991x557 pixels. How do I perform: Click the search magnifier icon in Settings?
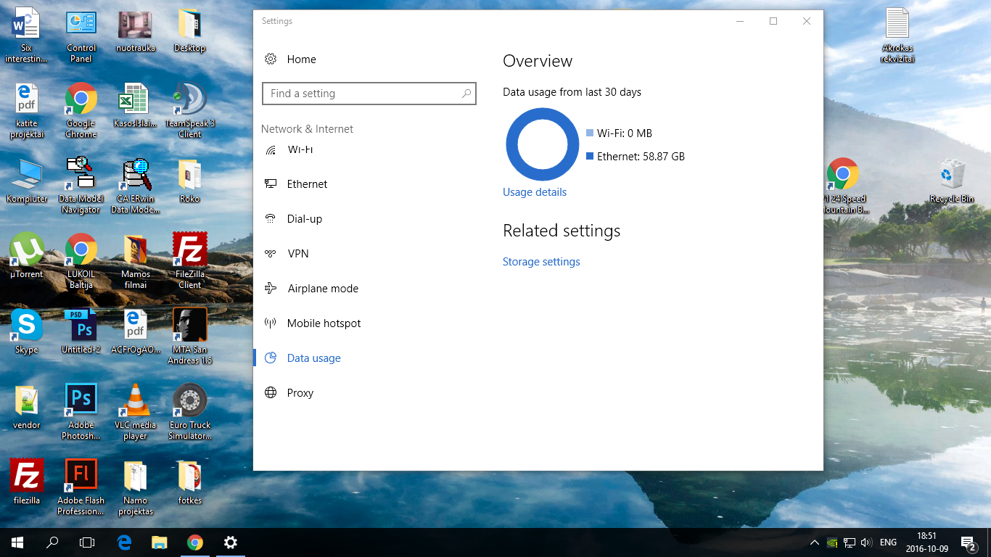[466, 94]
